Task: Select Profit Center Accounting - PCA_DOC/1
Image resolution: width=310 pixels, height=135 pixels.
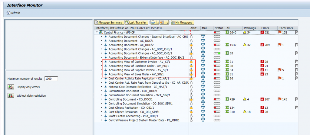Action: coord(133,116)
